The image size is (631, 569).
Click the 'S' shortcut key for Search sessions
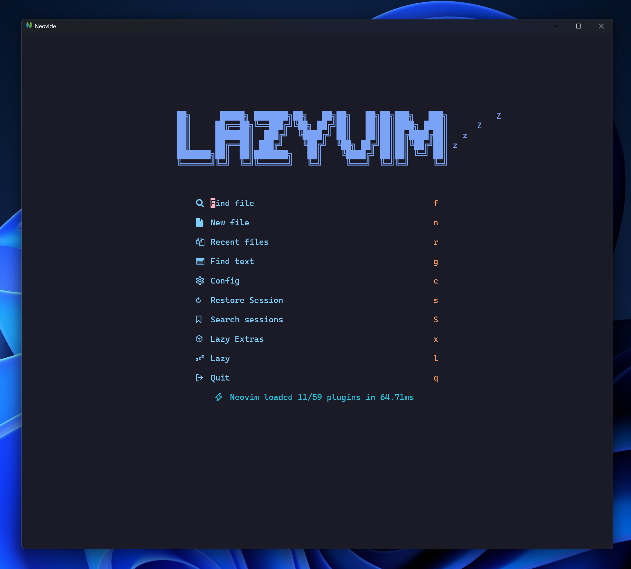pyautogui.click(x=436, y=319)
